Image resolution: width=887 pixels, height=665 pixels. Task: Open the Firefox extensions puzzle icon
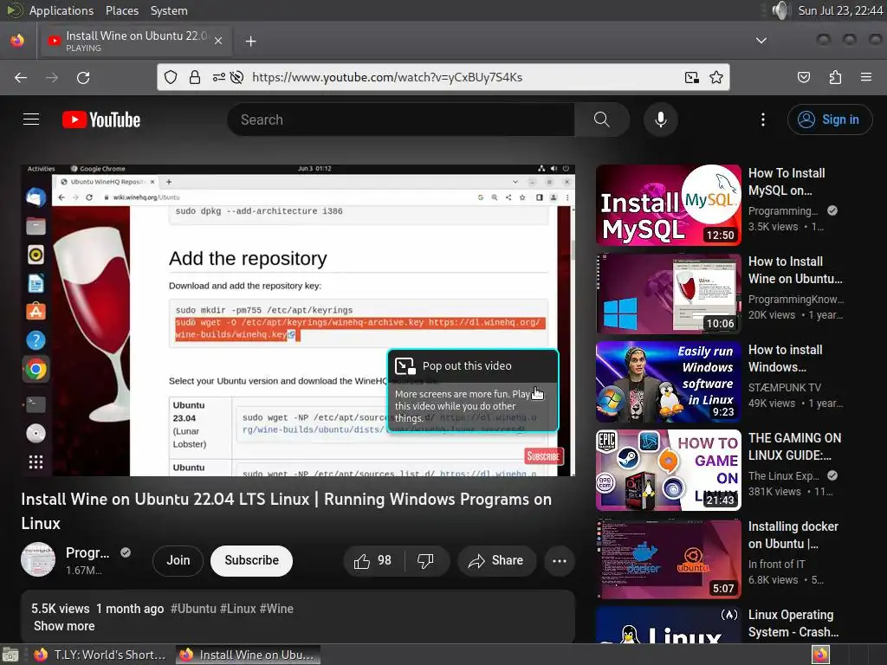pos(835,77)
